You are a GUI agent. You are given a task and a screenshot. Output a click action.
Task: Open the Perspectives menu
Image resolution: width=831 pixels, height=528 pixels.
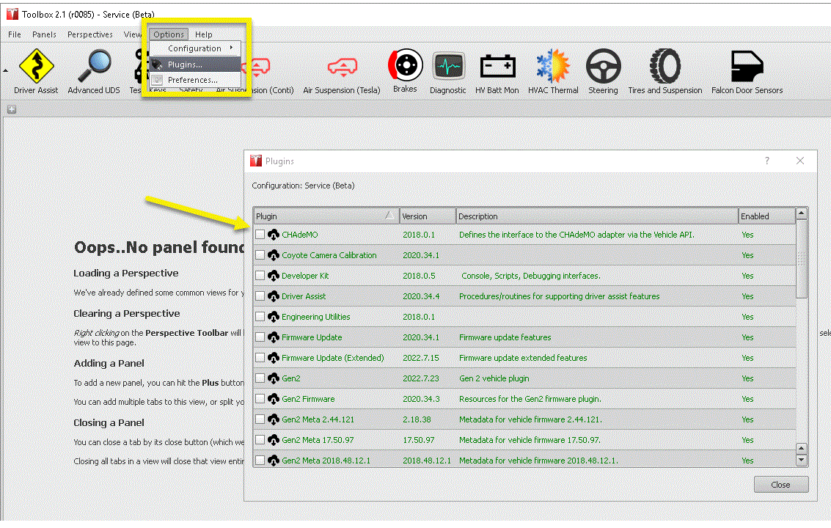point(90,34)
